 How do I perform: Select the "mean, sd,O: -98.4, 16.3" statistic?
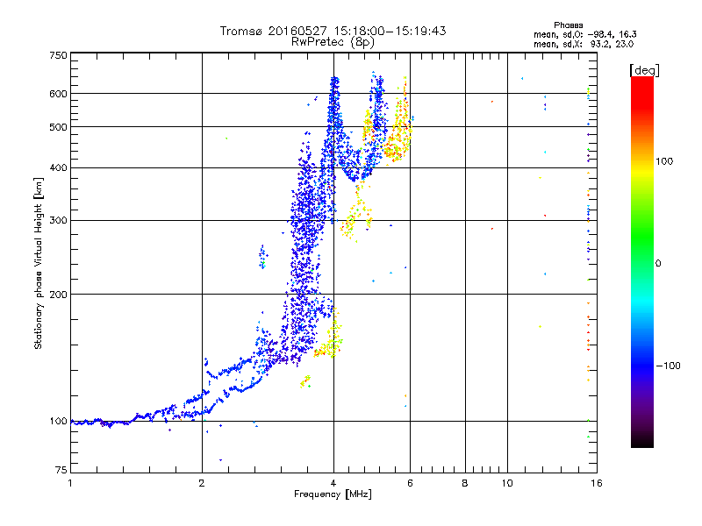(584, 34)
